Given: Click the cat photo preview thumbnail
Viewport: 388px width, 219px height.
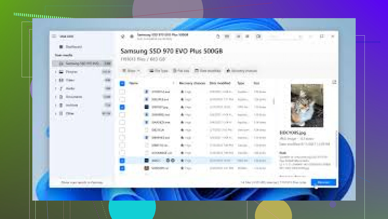Looking at the screenshot, I should click(x=307, y=106).
